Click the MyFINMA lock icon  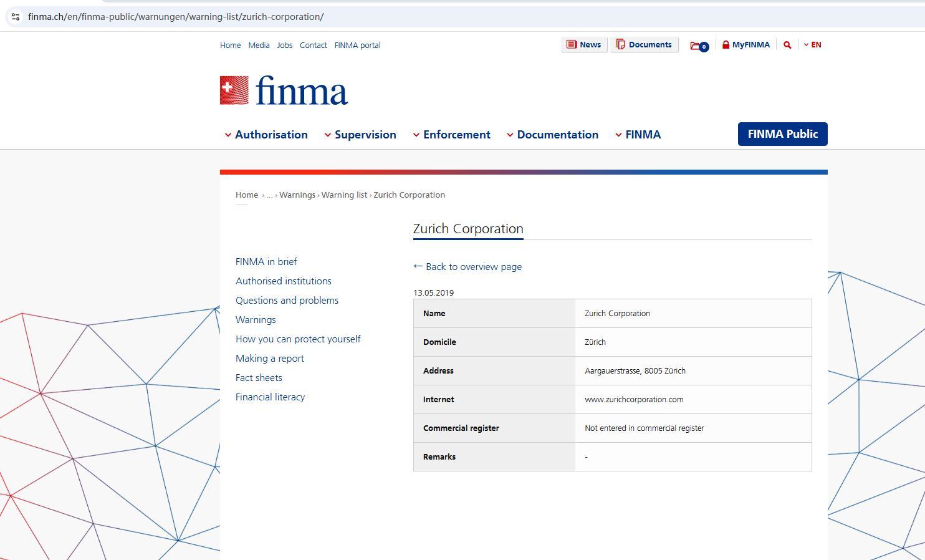726,45
